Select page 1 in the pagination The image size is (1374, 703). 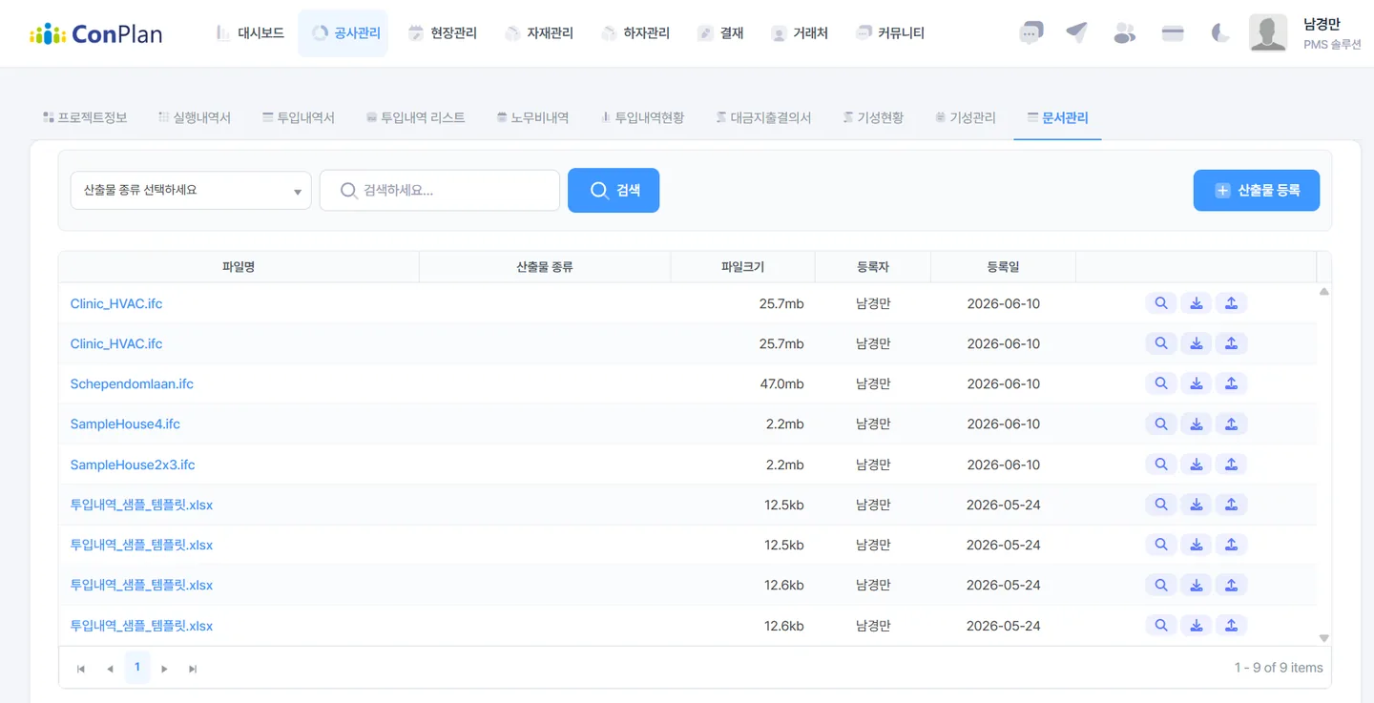click(137, 668)
